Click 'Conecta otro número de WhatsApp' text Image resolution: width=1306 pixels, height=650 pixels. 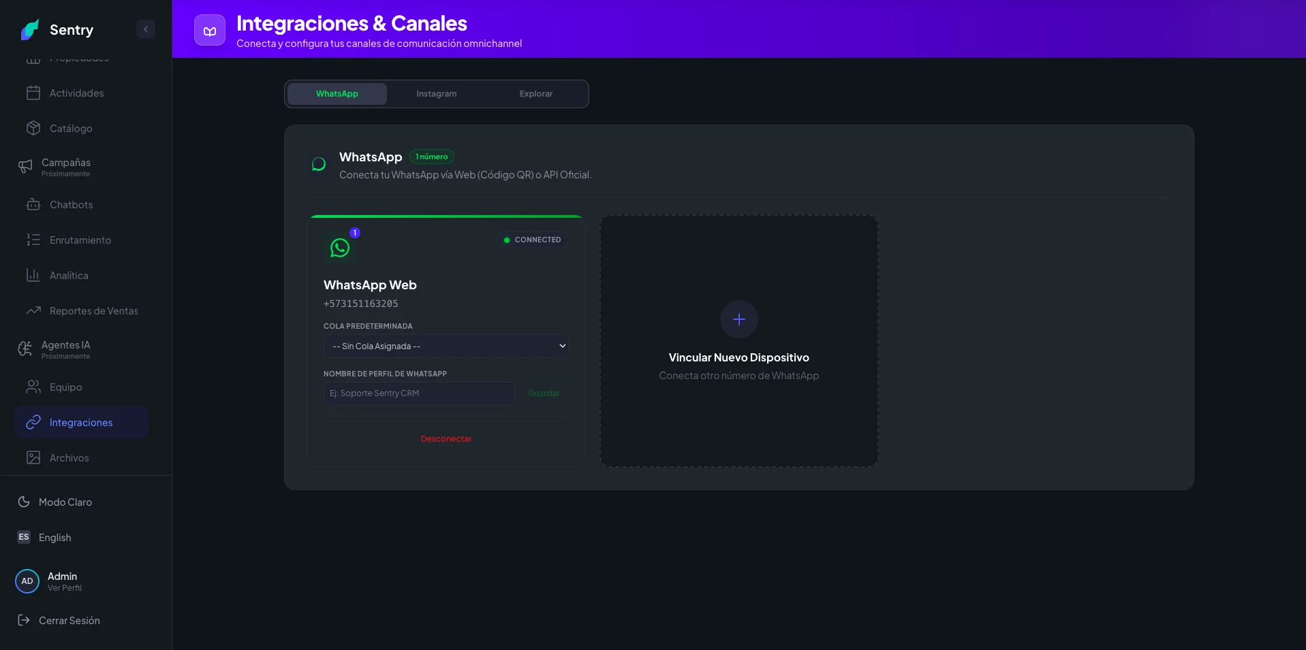pyautogui.click(x=739, y=376)
